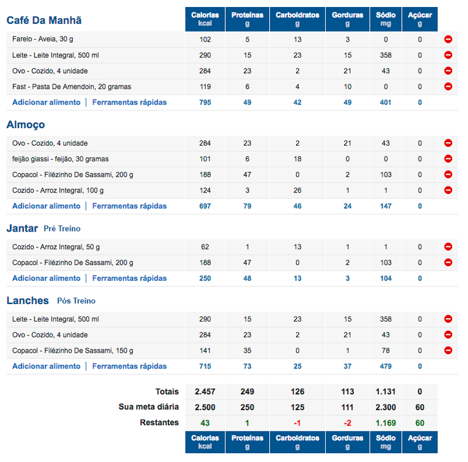Open Ferramentas rápidas for Café Da Manhã
Screen dimensions: 468x462
[x=129, y=102]
